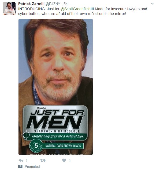Open the tweet options chevron menu
Viewport: 156px width, 170px height.
coord(152,4)
